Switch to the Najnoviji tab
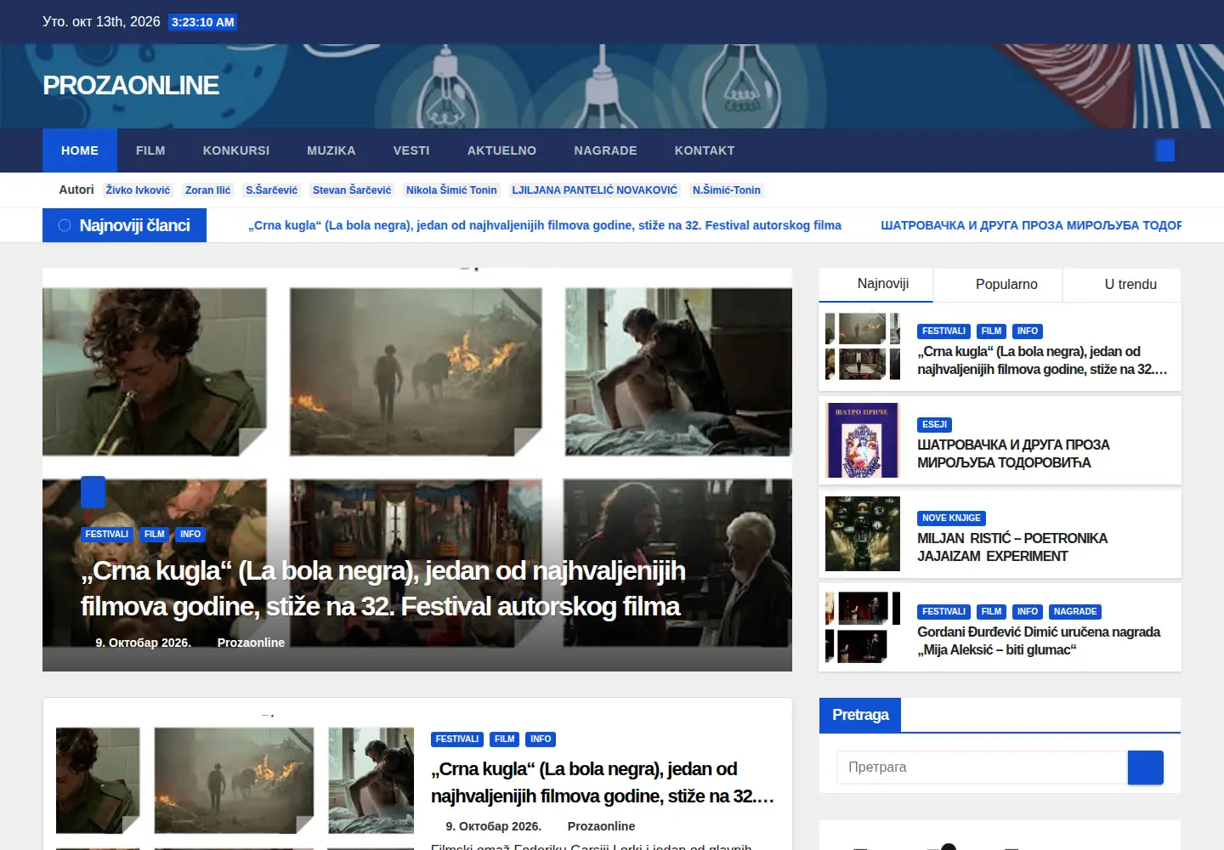 pos(875,284)
